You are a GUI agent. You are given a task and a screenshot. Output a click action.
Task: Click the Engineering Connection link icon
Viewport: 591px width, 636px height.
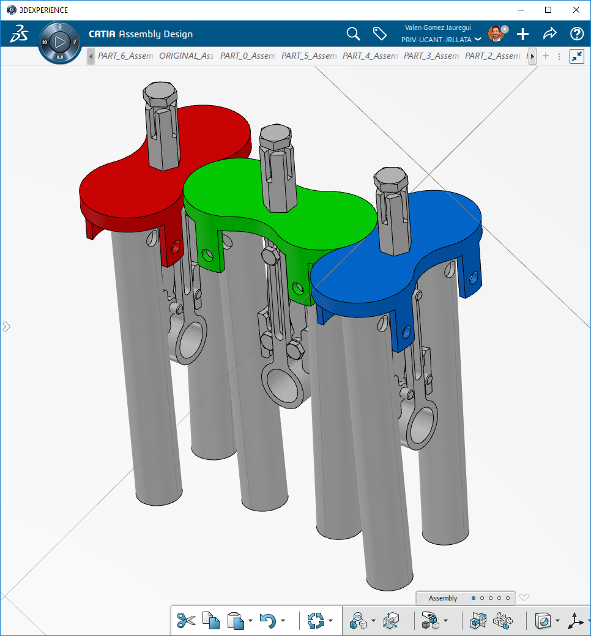(359, 621)
